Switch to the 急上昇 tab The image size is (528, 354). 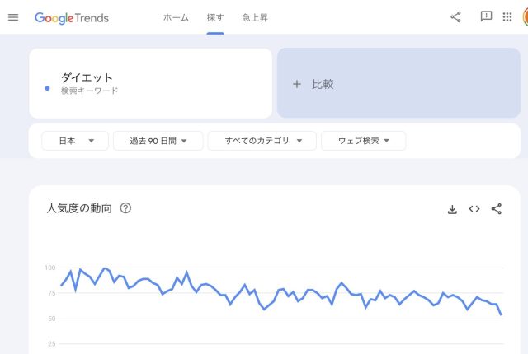tap(255, 17)
